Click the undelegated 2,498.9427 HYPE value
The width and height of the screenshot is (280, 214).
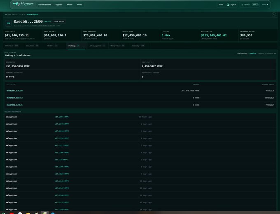tap(152, 66)
